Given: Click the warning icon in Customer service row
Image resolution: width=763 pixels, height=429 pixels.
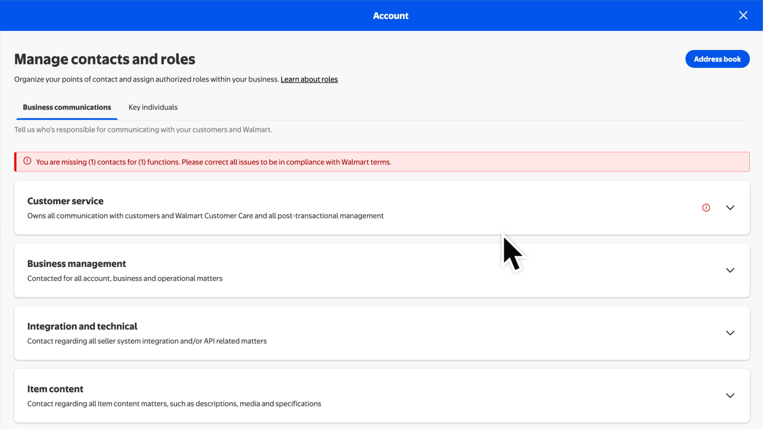Looking at the screenshot, I should (x=706, y=208).
